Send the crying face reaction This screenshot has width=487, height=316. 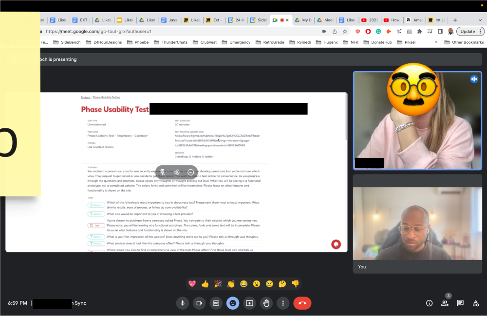[x=270, y=284]
